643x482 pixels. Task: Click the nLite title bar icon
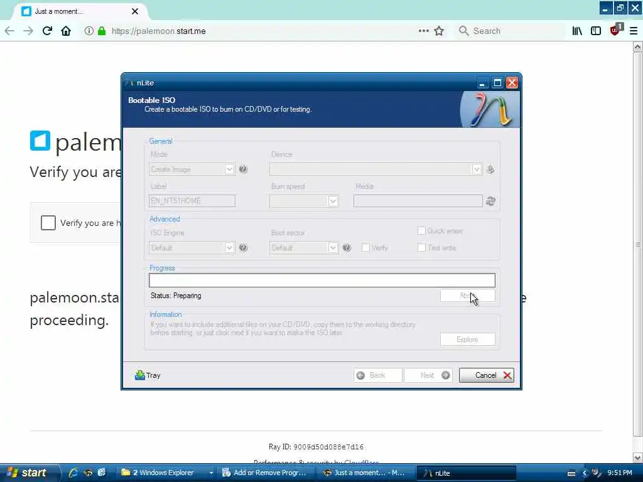pyautogui.click(x=129, y=83)
